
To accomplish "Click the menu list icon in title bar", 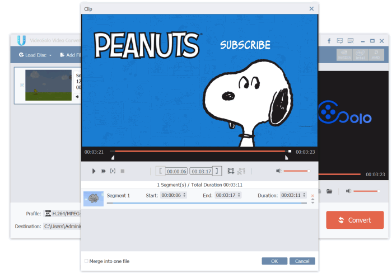I will click(x=351, y=40).
